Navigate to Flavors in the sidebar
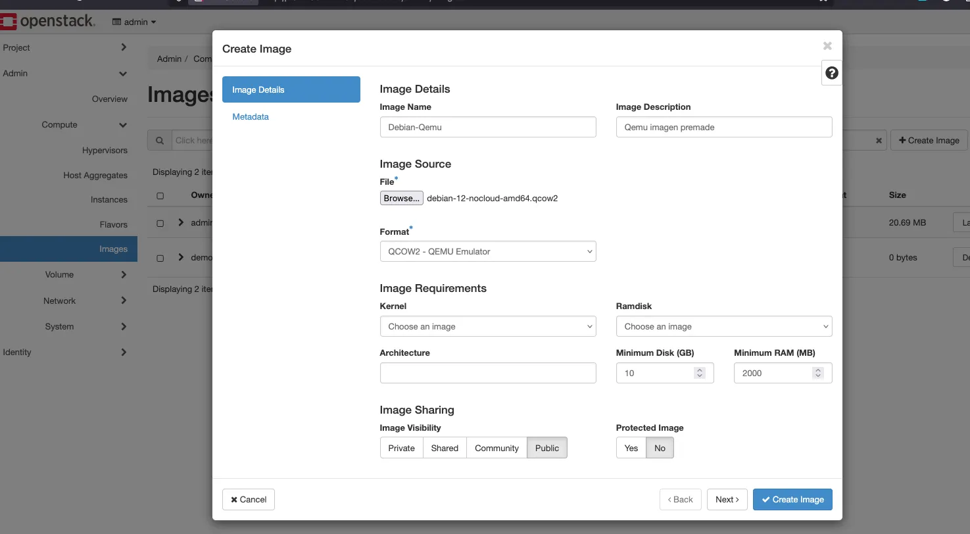The image size is (970, 534). tap(113, 224)
